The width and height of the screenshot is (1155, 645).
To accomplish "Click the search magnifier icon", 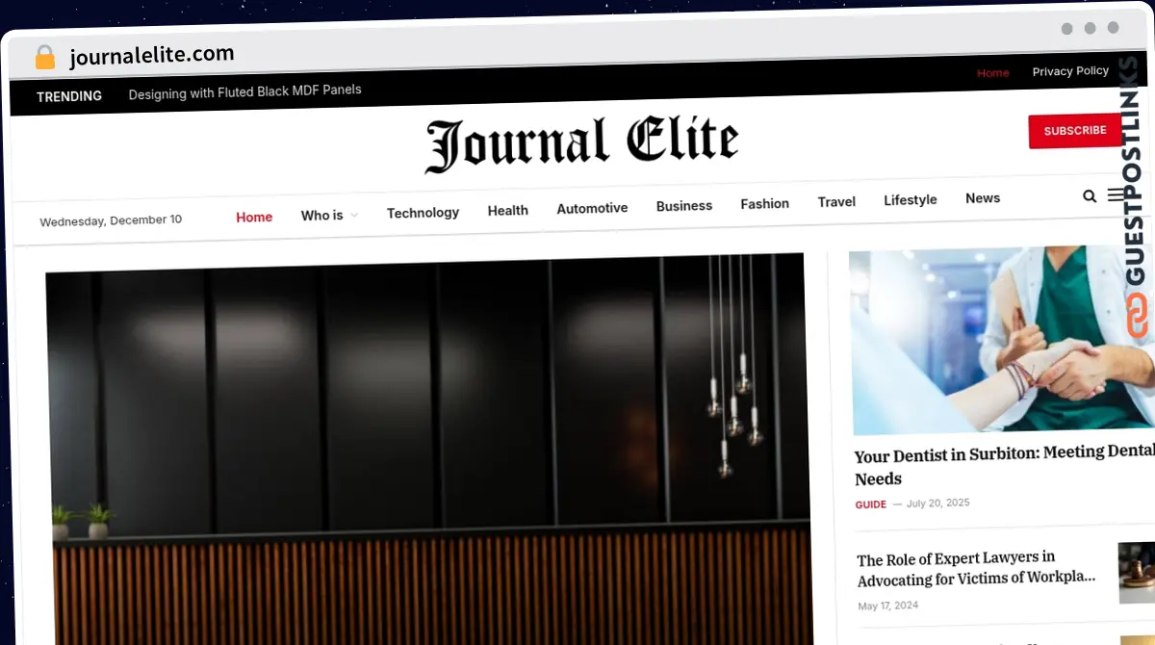I will coord(1089,196).
